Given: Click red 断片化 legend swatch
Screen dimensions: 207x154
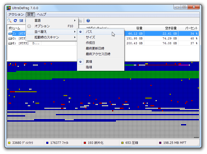Looking at the screenshot, I should pyautogui.click(x=85, y=143).
